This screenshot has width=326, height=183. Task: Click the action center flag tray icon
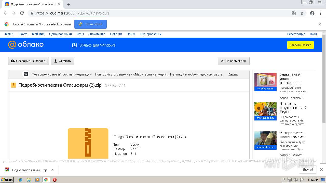tap(302, 180)
